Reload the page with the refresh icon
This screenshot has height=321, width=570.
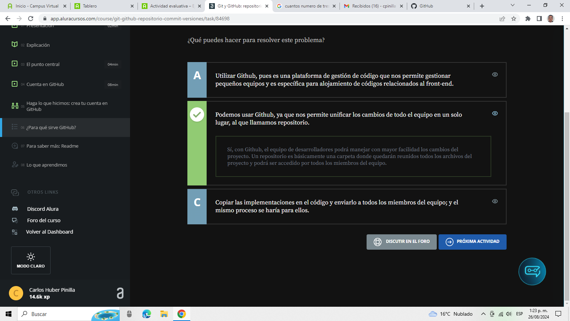pos(31,19)
